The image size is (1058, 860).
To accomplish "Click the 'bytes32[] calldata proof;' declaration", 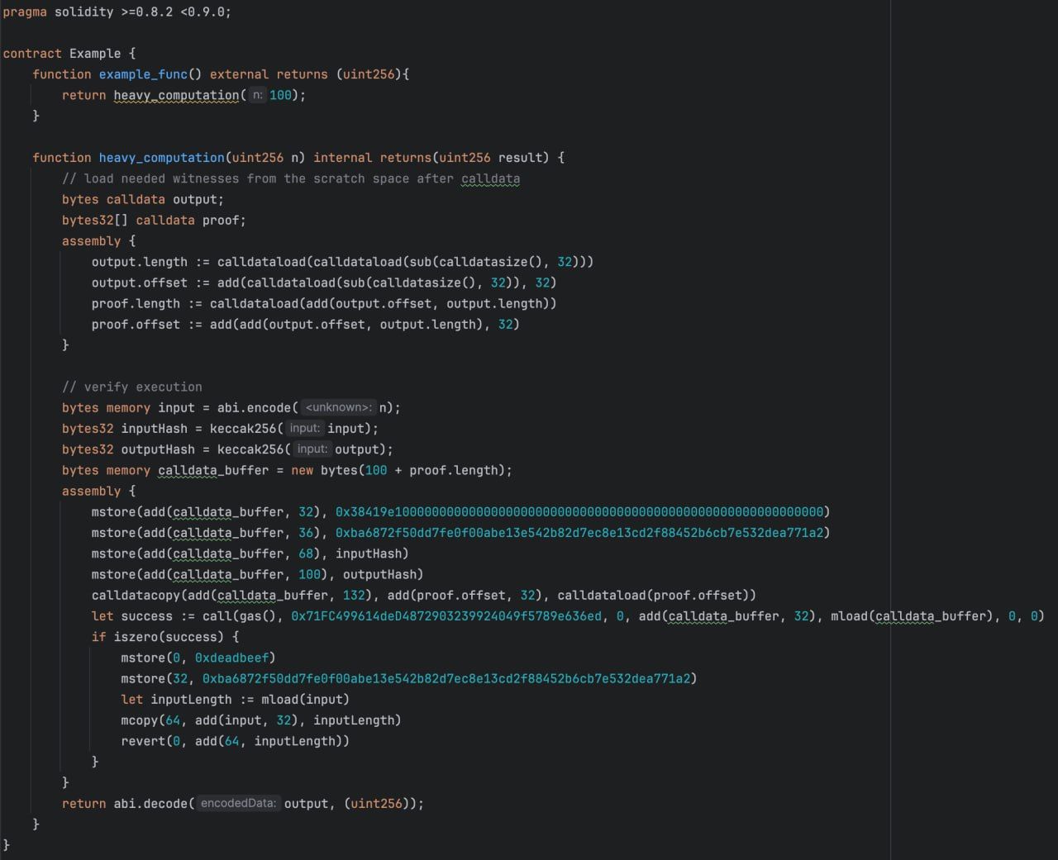I will (x=154, y=220).
